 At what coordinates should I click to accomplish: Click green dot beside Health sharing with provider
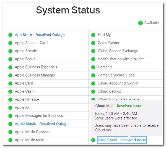(93, 59)
